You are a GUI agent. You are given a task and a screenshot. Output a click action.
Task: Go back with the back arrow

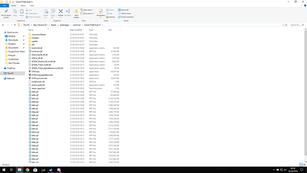[x=3, y=25]
